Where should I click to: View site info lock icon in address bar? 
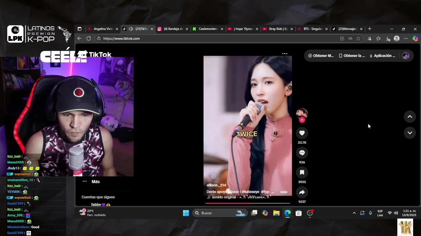click(99, 38)
